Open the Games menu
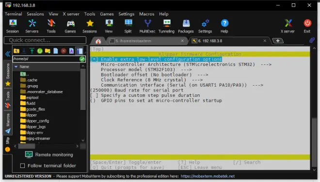The width and height of the screenshot is (320, 182). pyautogui.click(x=107, y=14)
